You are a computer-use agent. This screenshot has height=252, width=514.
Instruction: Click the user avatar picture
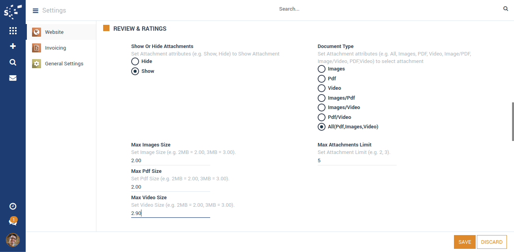(x=13, y=240)
